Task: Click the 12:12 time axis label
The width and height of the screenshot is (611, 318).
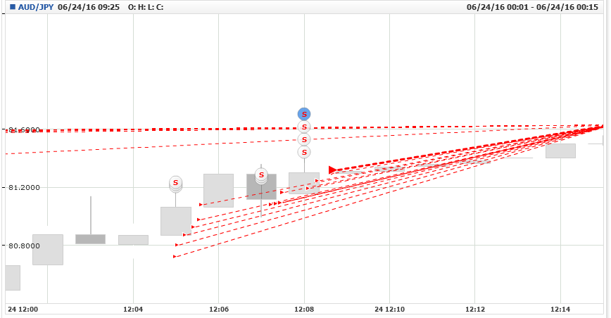Action: (475, 310)
